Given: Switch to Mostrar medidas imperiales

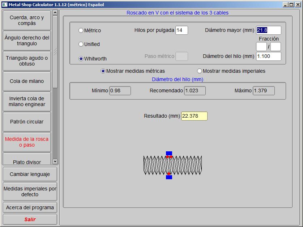Looking at the screenshot, I should pos(200,71).
